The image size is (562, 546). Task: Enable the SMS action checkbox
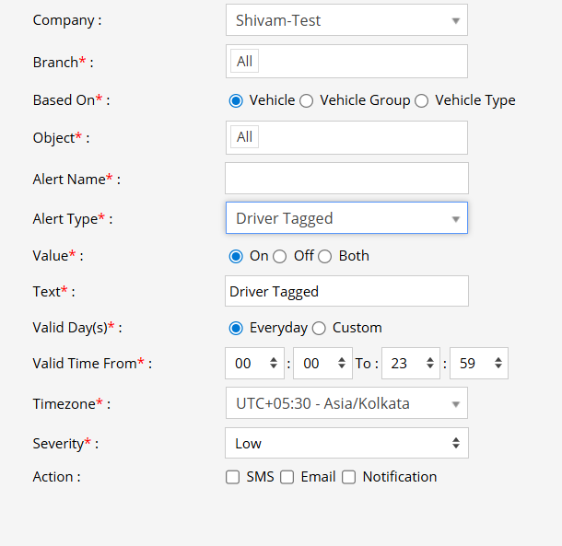tap(233, 477)
